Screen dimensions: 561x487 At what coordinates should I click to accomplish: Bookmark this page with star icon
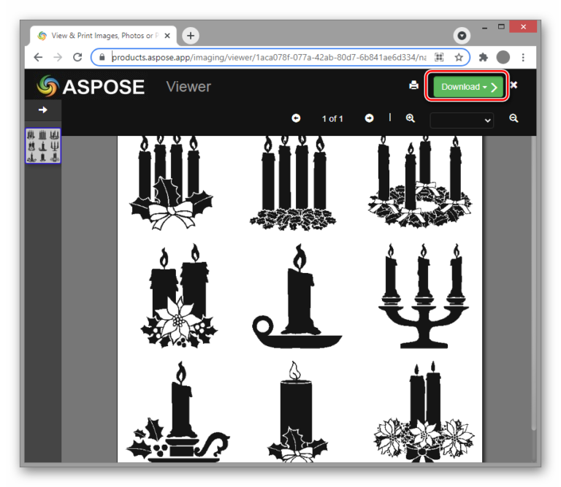pos(459,57)
